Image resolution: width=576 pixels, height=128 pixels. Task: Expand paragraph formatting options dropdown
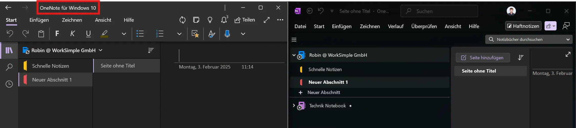tap(179, 34)
